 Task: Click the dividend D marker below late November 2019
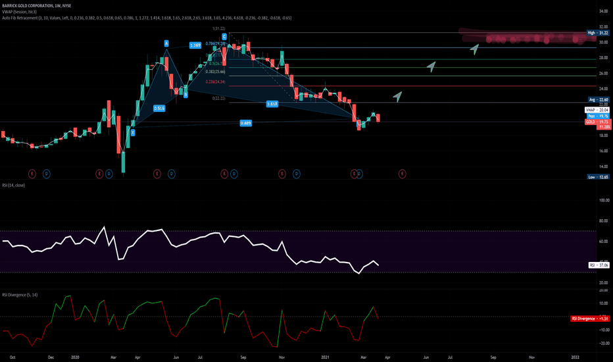coord(46,173)
